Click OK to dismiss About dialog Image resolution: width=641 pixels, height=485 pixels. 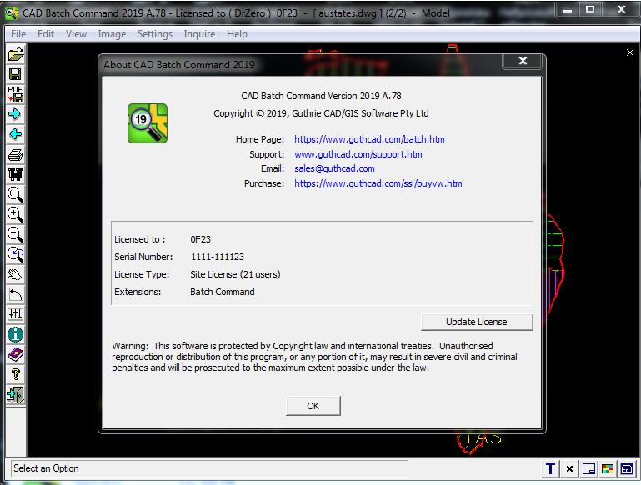pyautogui.click(x=313, y=406)
